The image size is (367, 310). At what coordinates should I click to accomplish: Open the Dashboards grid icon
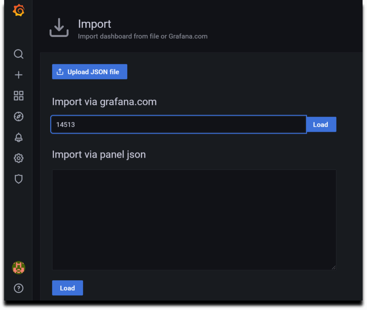(19, 95)
